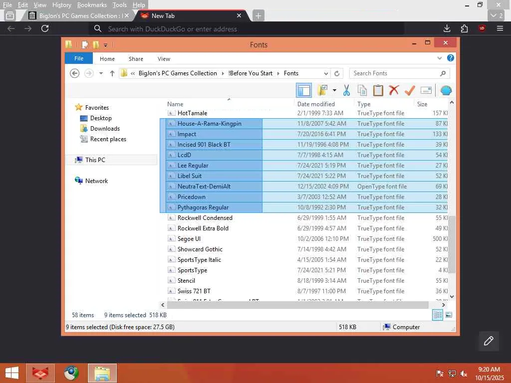This screenshot has width=511, height=383.
Task: Select Recent places under Favorites
Action: click(108, 139)
